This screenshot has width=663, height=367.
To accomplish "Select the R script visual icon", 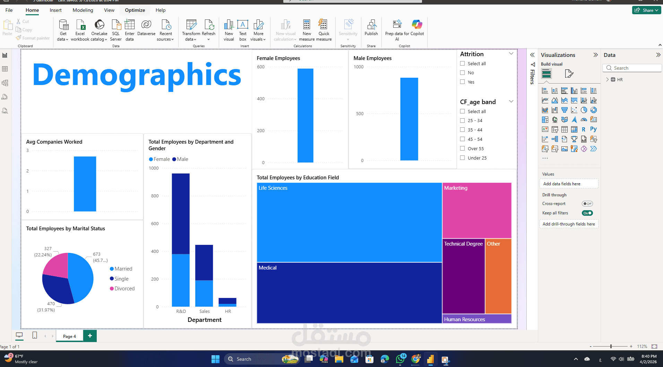I will pyautogui.click(x=584, y=129).
